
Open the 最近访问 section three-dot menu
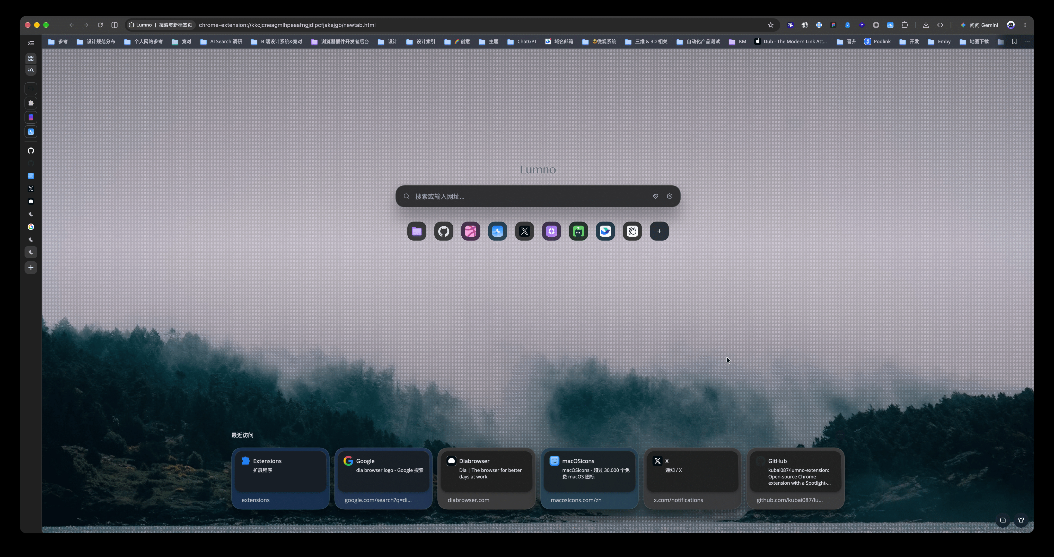tap(840, 435)
